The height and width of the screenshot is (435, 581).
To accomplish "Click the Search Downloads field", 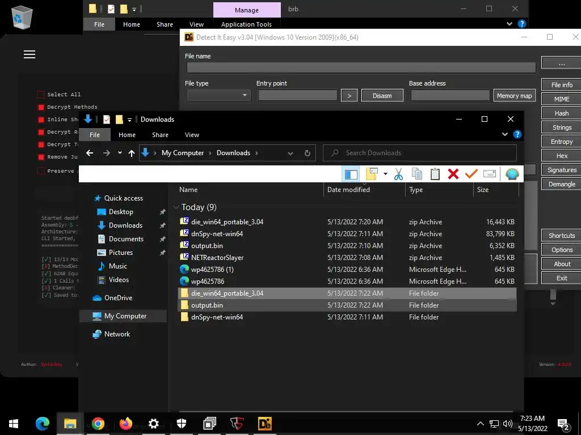I will click(x=420, y=153).
